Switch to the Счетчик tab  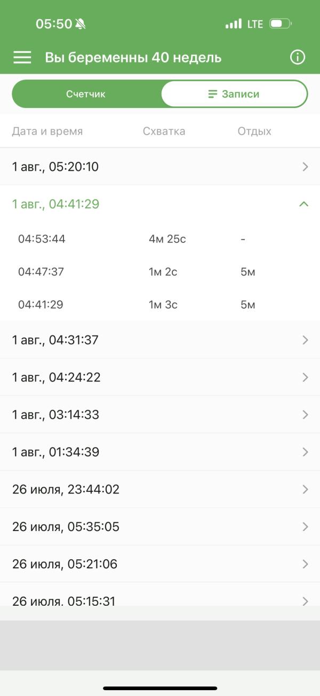[86, 94]
